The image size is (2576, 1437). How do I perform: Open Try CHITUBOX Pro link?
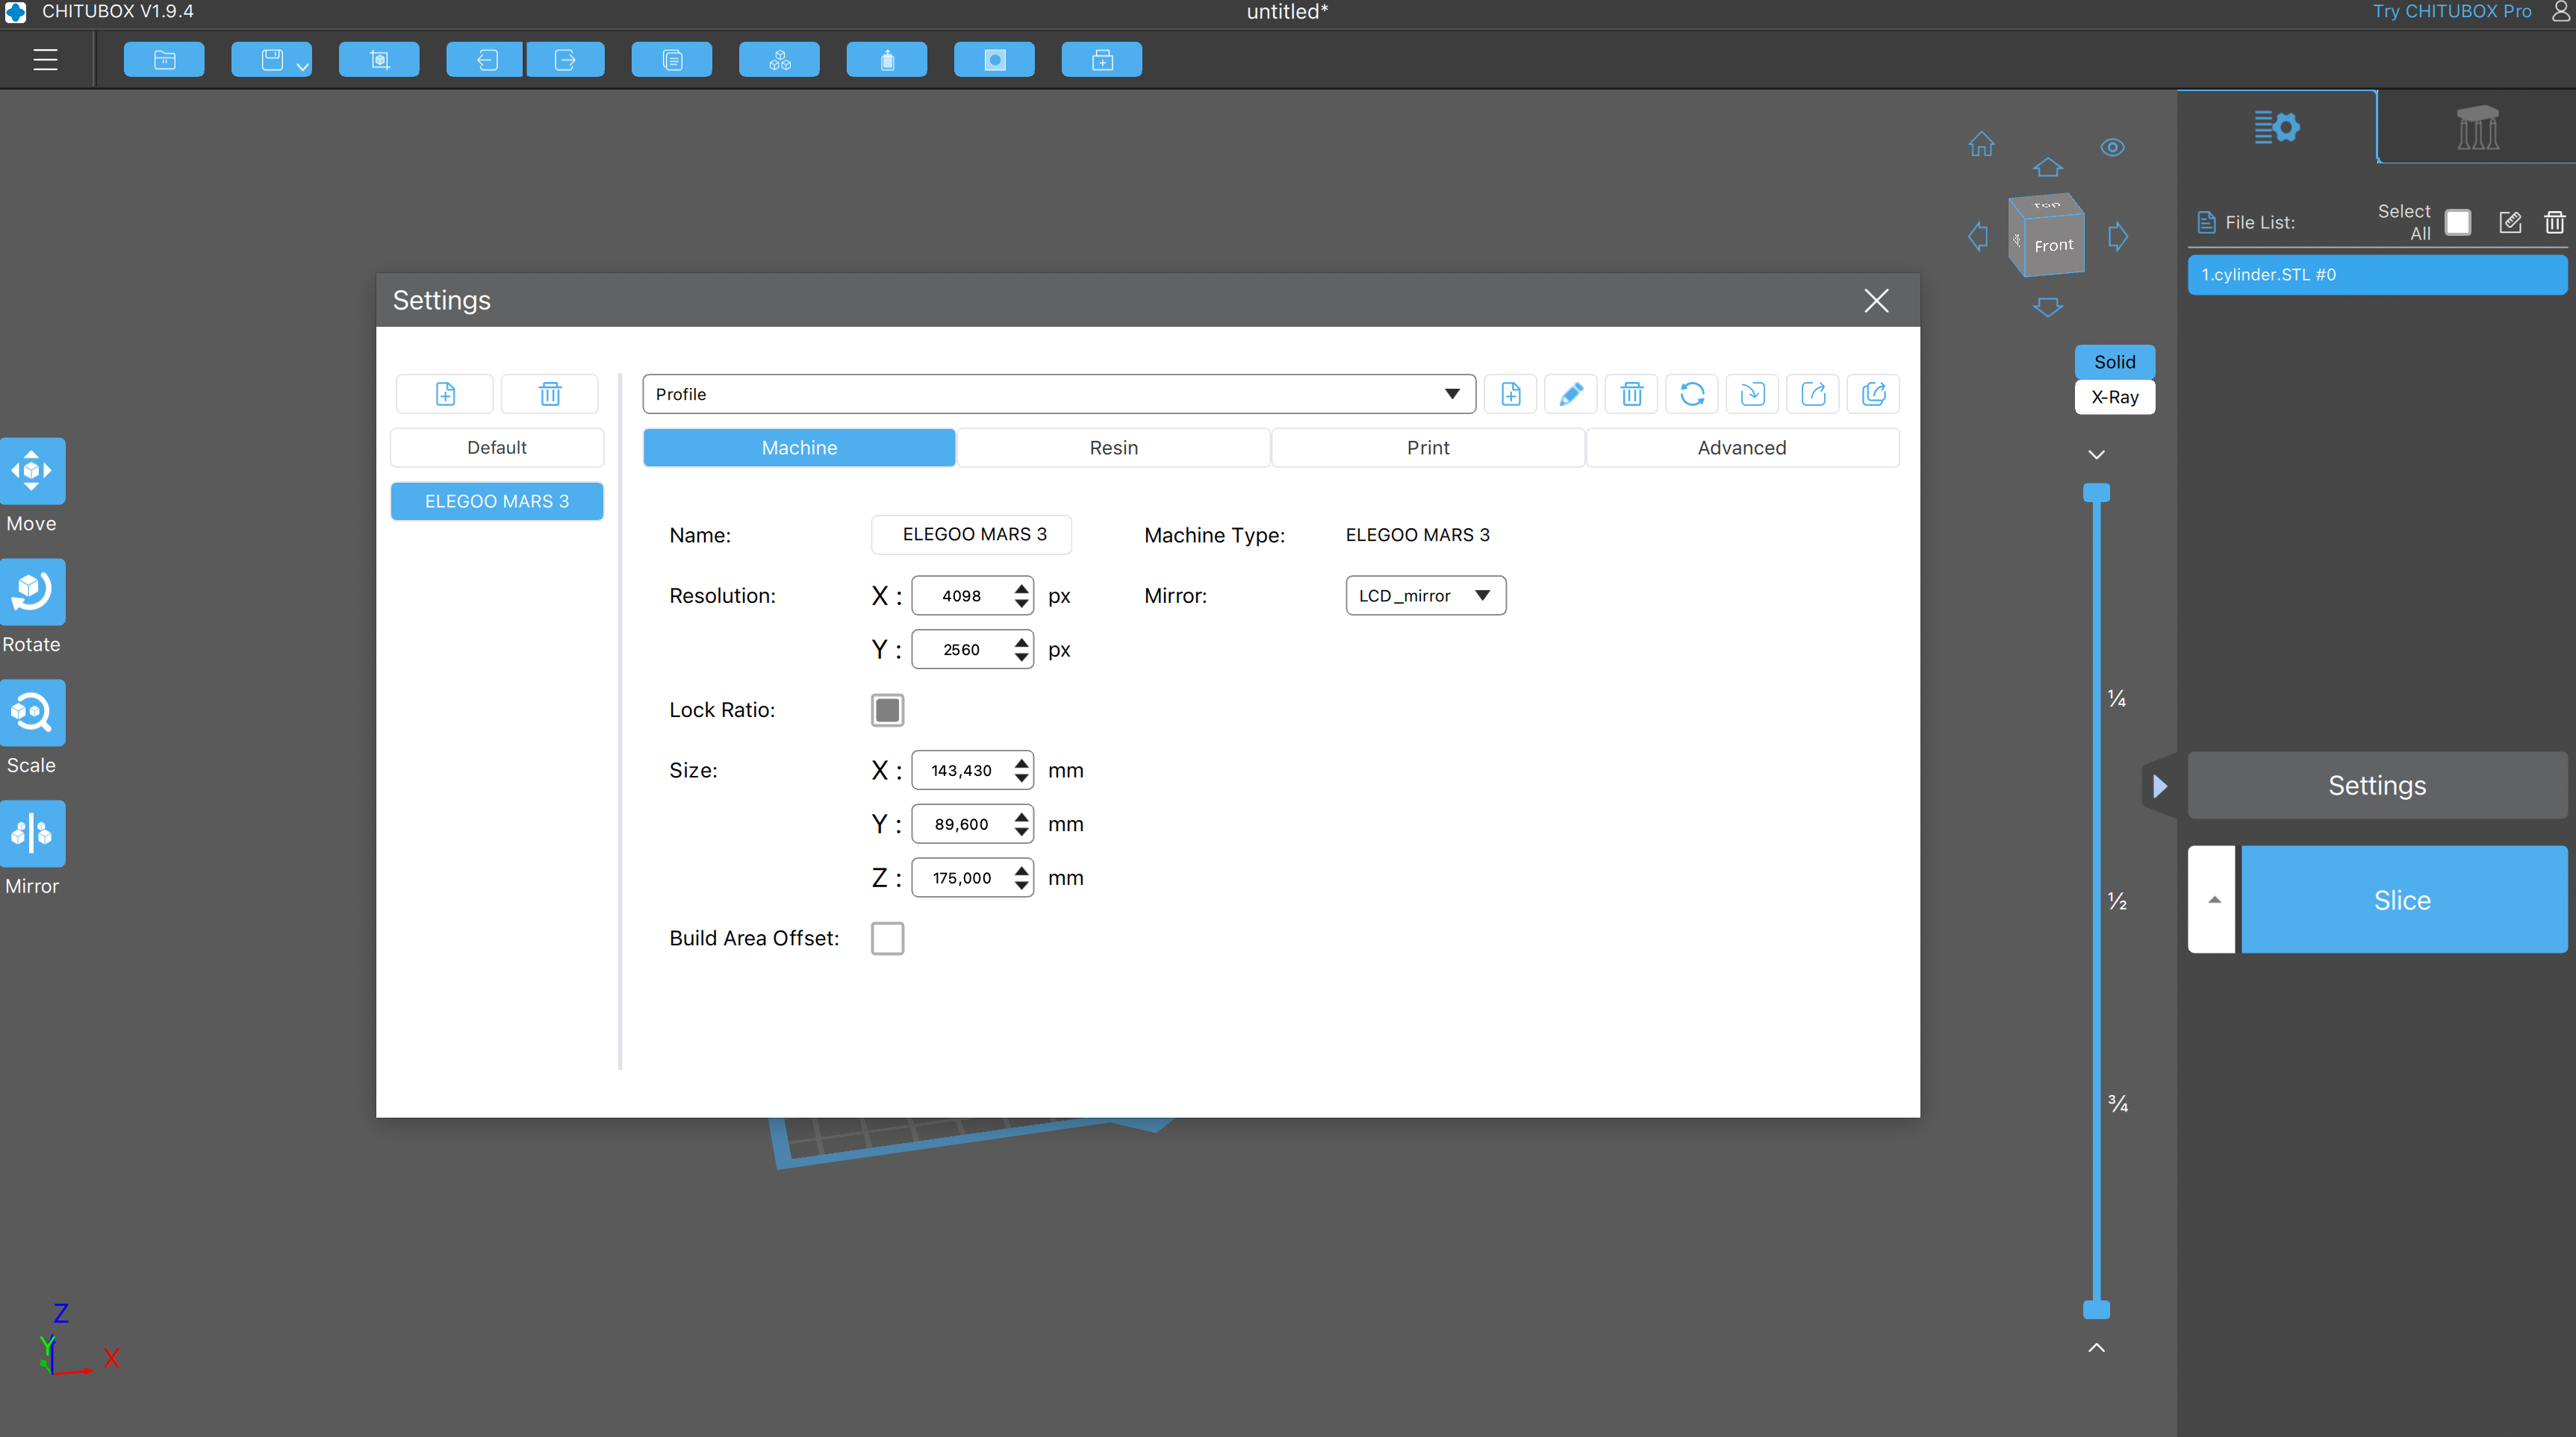[2451, 12]
